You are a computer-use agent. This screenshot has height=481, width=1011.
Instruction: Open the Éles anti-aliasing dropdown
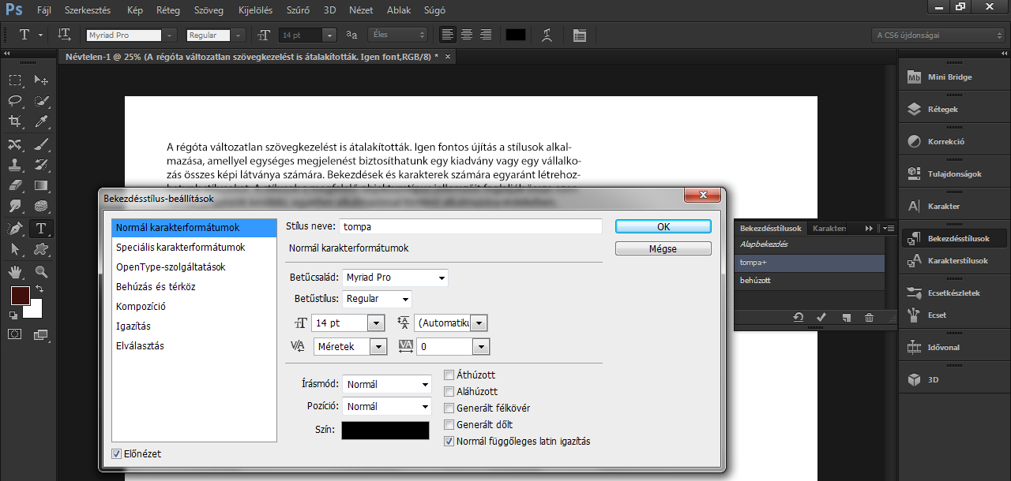[x=397, y=35]
